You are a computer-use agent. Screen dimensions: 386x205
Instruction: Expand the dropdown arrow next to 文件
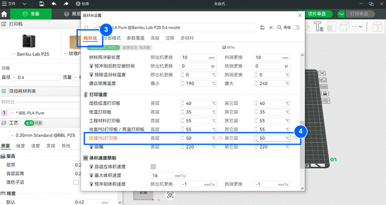click(x=24, y=4)
